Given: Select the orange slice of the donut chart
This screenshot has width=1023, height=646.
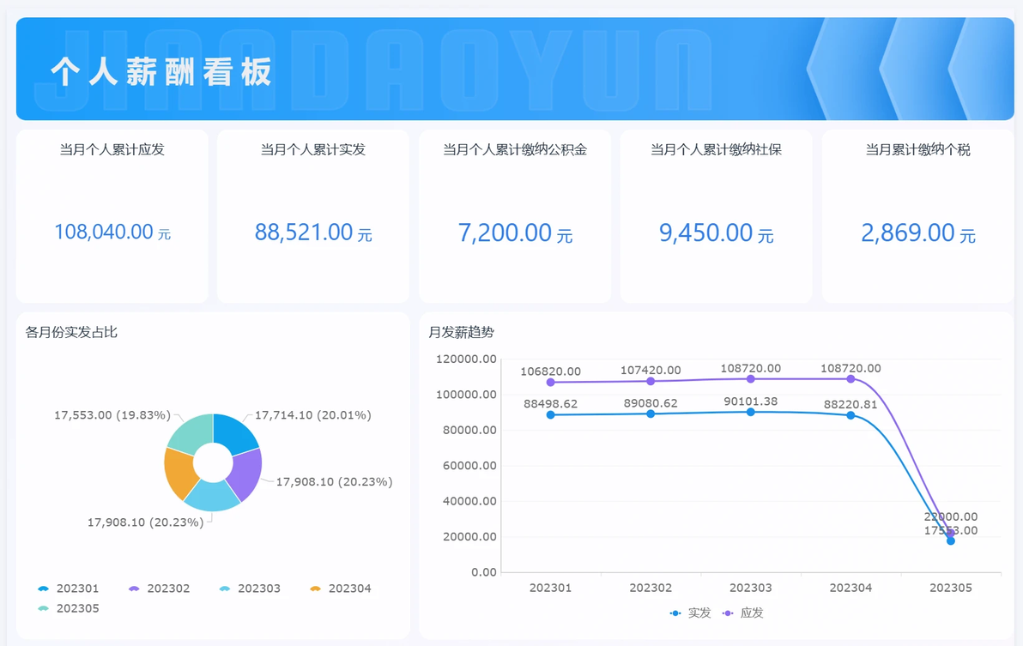Looking at the screenshot, I should pyautogui.click(x=179, y=473).
